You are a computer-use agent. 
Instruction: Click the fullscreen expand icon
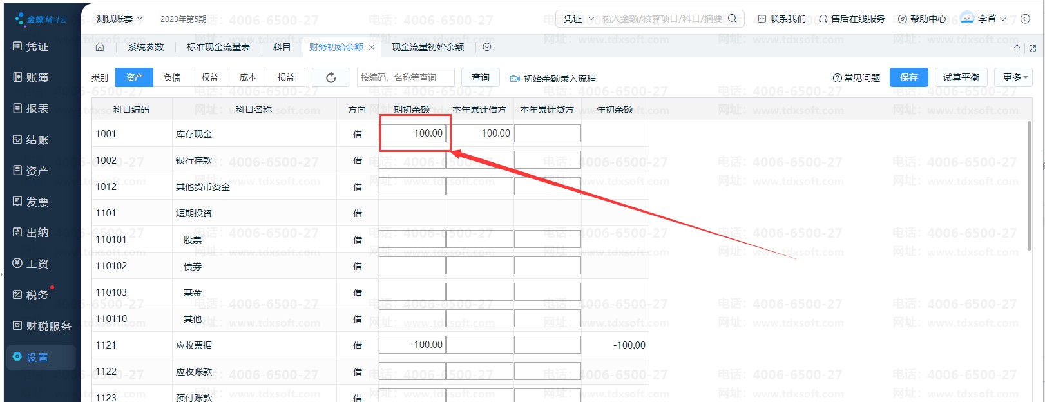click(x=1033, y=48)
